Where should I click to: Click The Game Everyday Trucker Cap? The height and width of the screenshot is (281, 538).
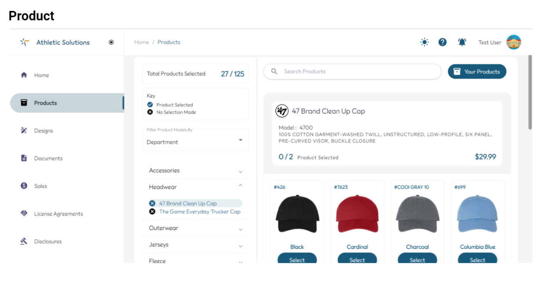200,212
